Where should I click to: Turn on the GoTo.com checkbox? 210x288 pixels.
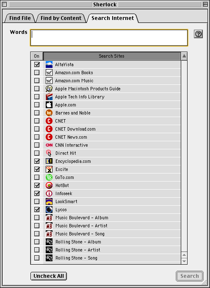click(37, 177)
